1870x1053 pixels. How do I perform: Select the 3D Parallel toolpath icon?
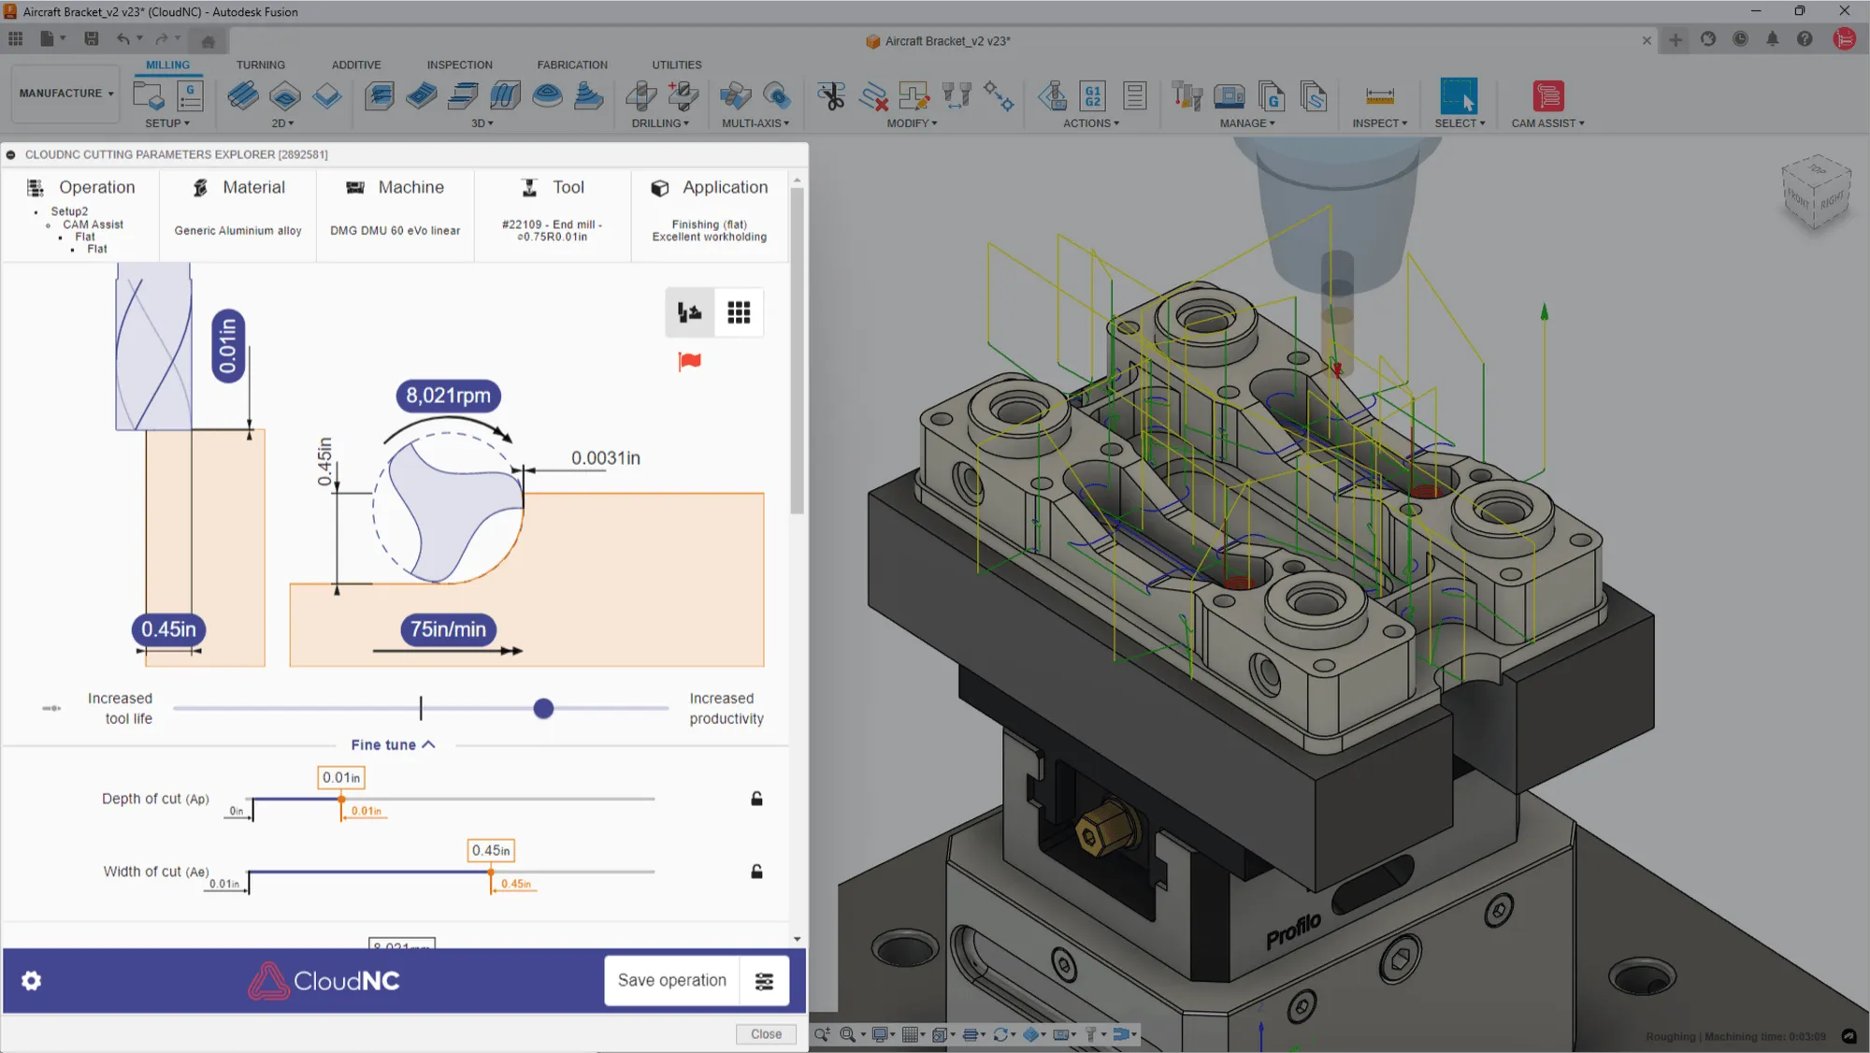(x=463, y=95)
